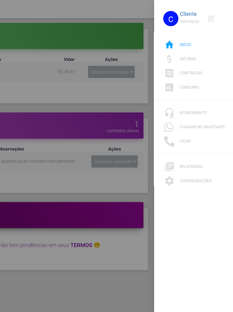Open ATENDIMENTO menu entry
This screenshot has width=233, height=312.
tap(193, 113)
